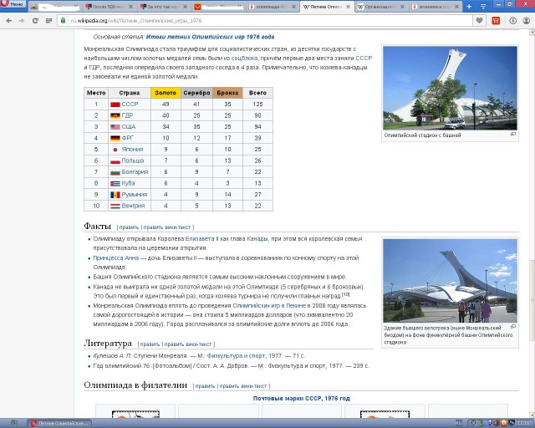Open США link in the medal table
Viewport: 535px width, 428px height.
pos(129,126)
